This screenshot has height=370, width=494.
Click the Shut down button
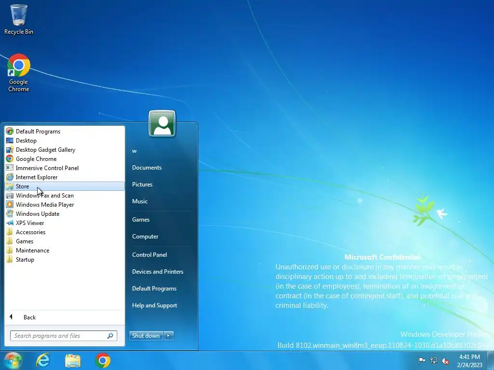coord(146,336)
